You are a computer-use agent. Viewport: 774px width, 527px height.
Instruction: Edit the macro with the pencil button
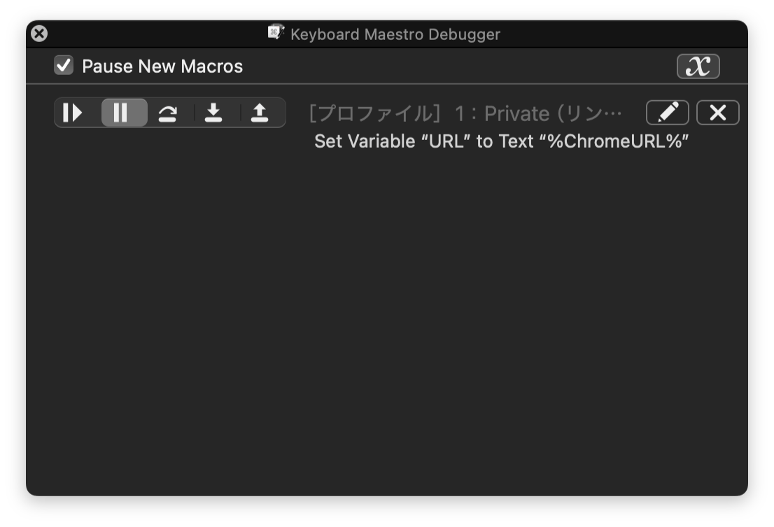(x=667, y=113)
